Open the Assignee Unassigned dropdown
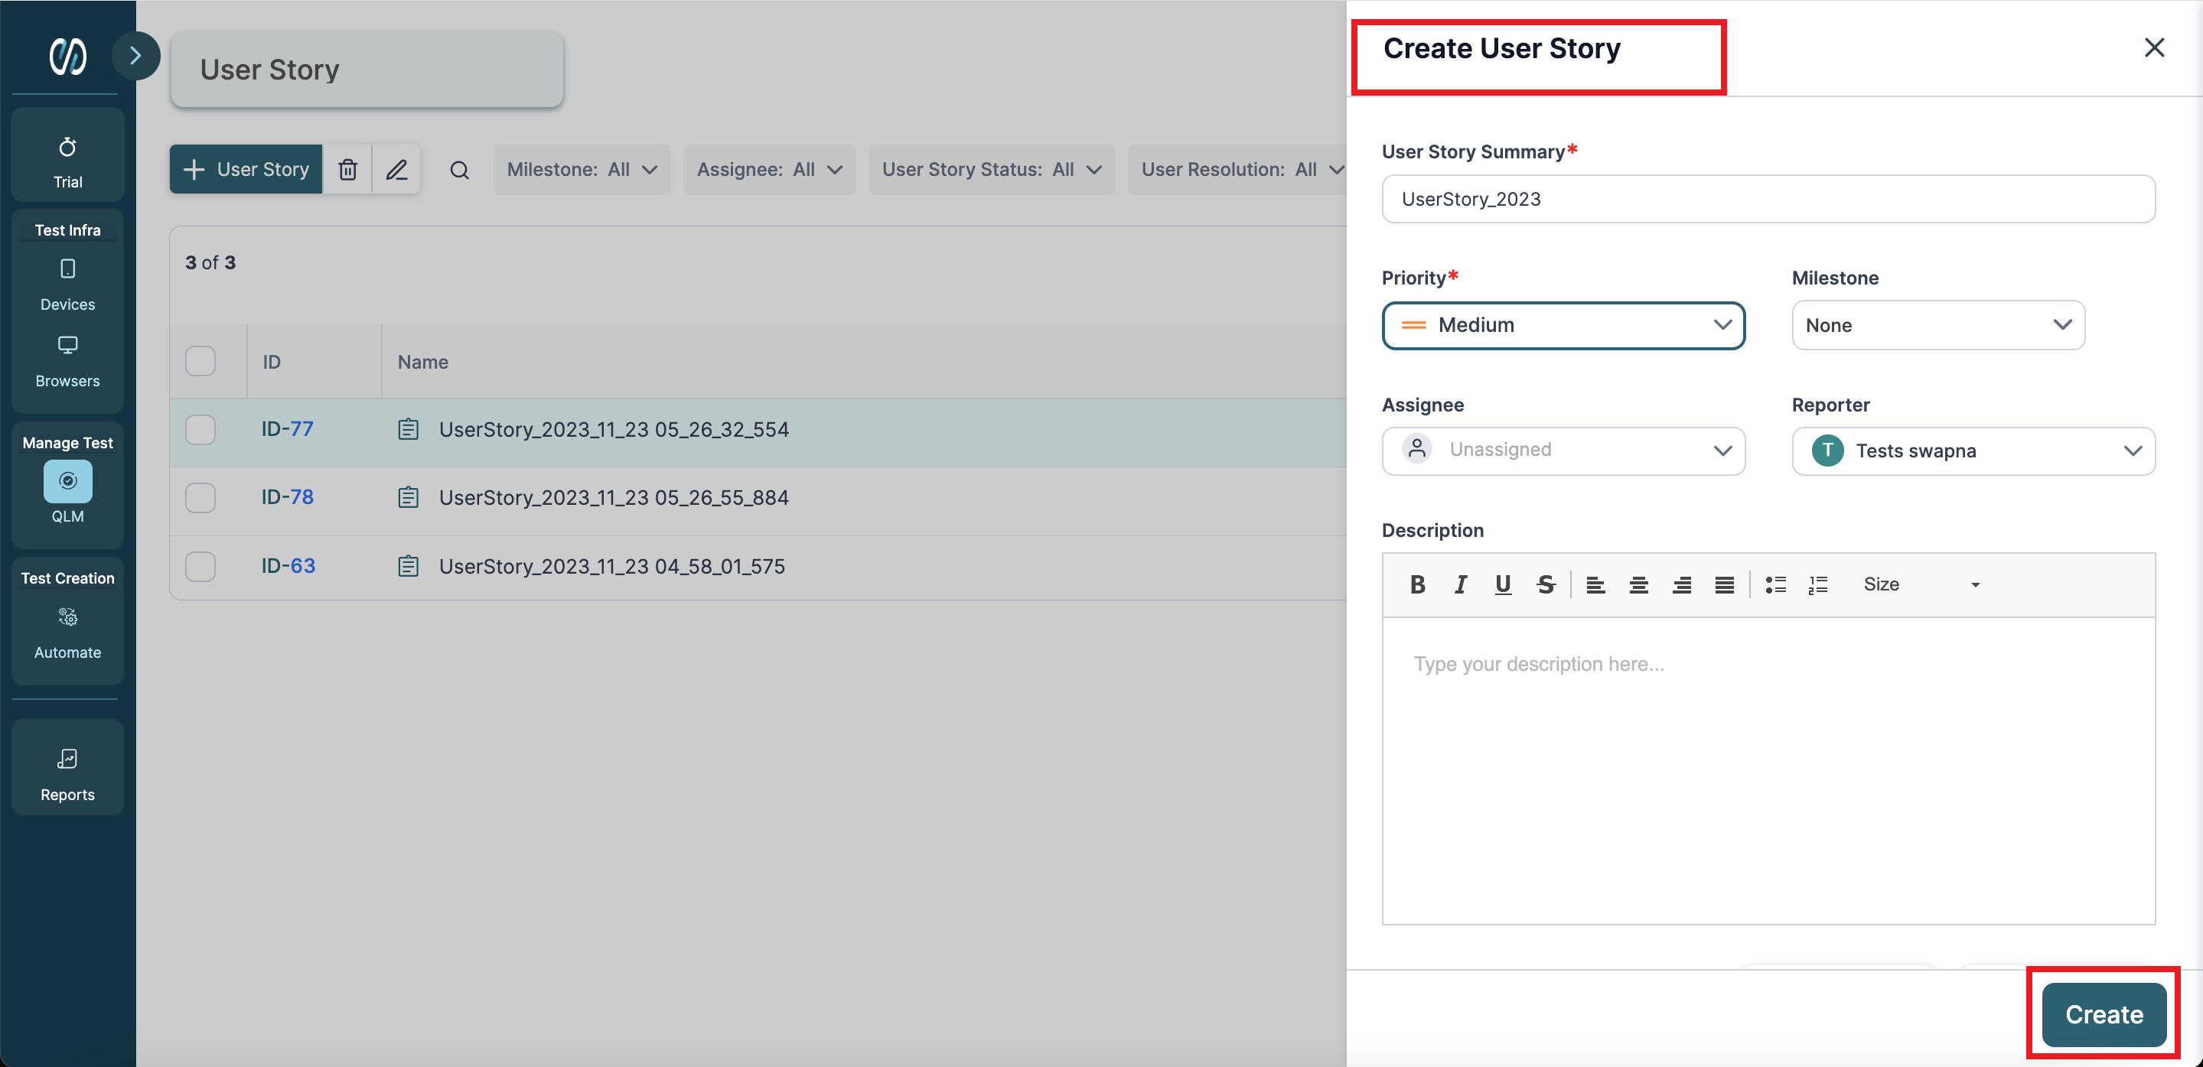The height and width of the screenshot is (1067, 2203). (1563, 451)
